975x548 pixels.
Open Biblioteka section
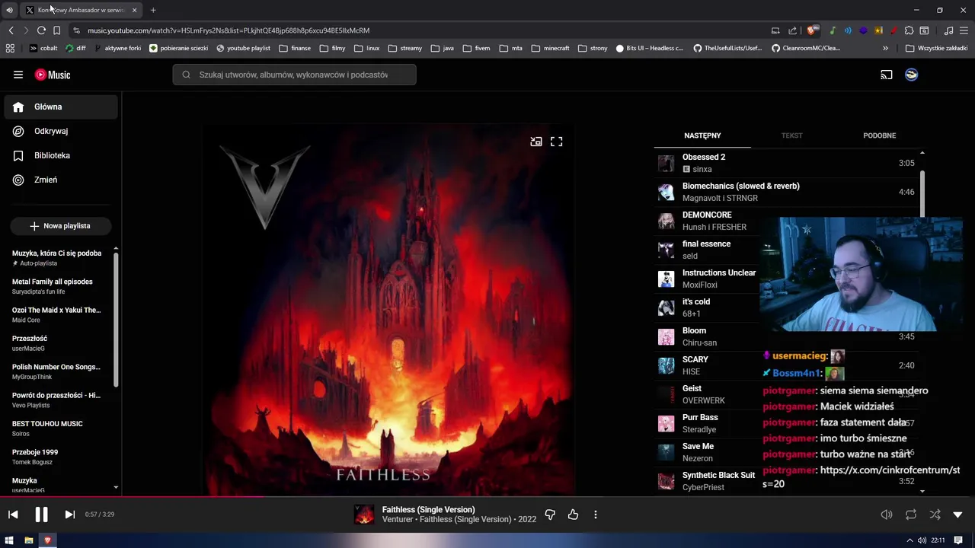61,155
